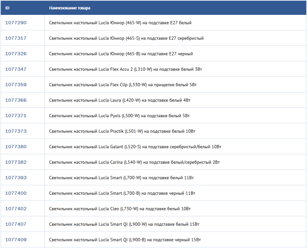The height and width of the screenshot is (248, 307).
Task: Open product ID link 1077382
Action: [16, 162]
